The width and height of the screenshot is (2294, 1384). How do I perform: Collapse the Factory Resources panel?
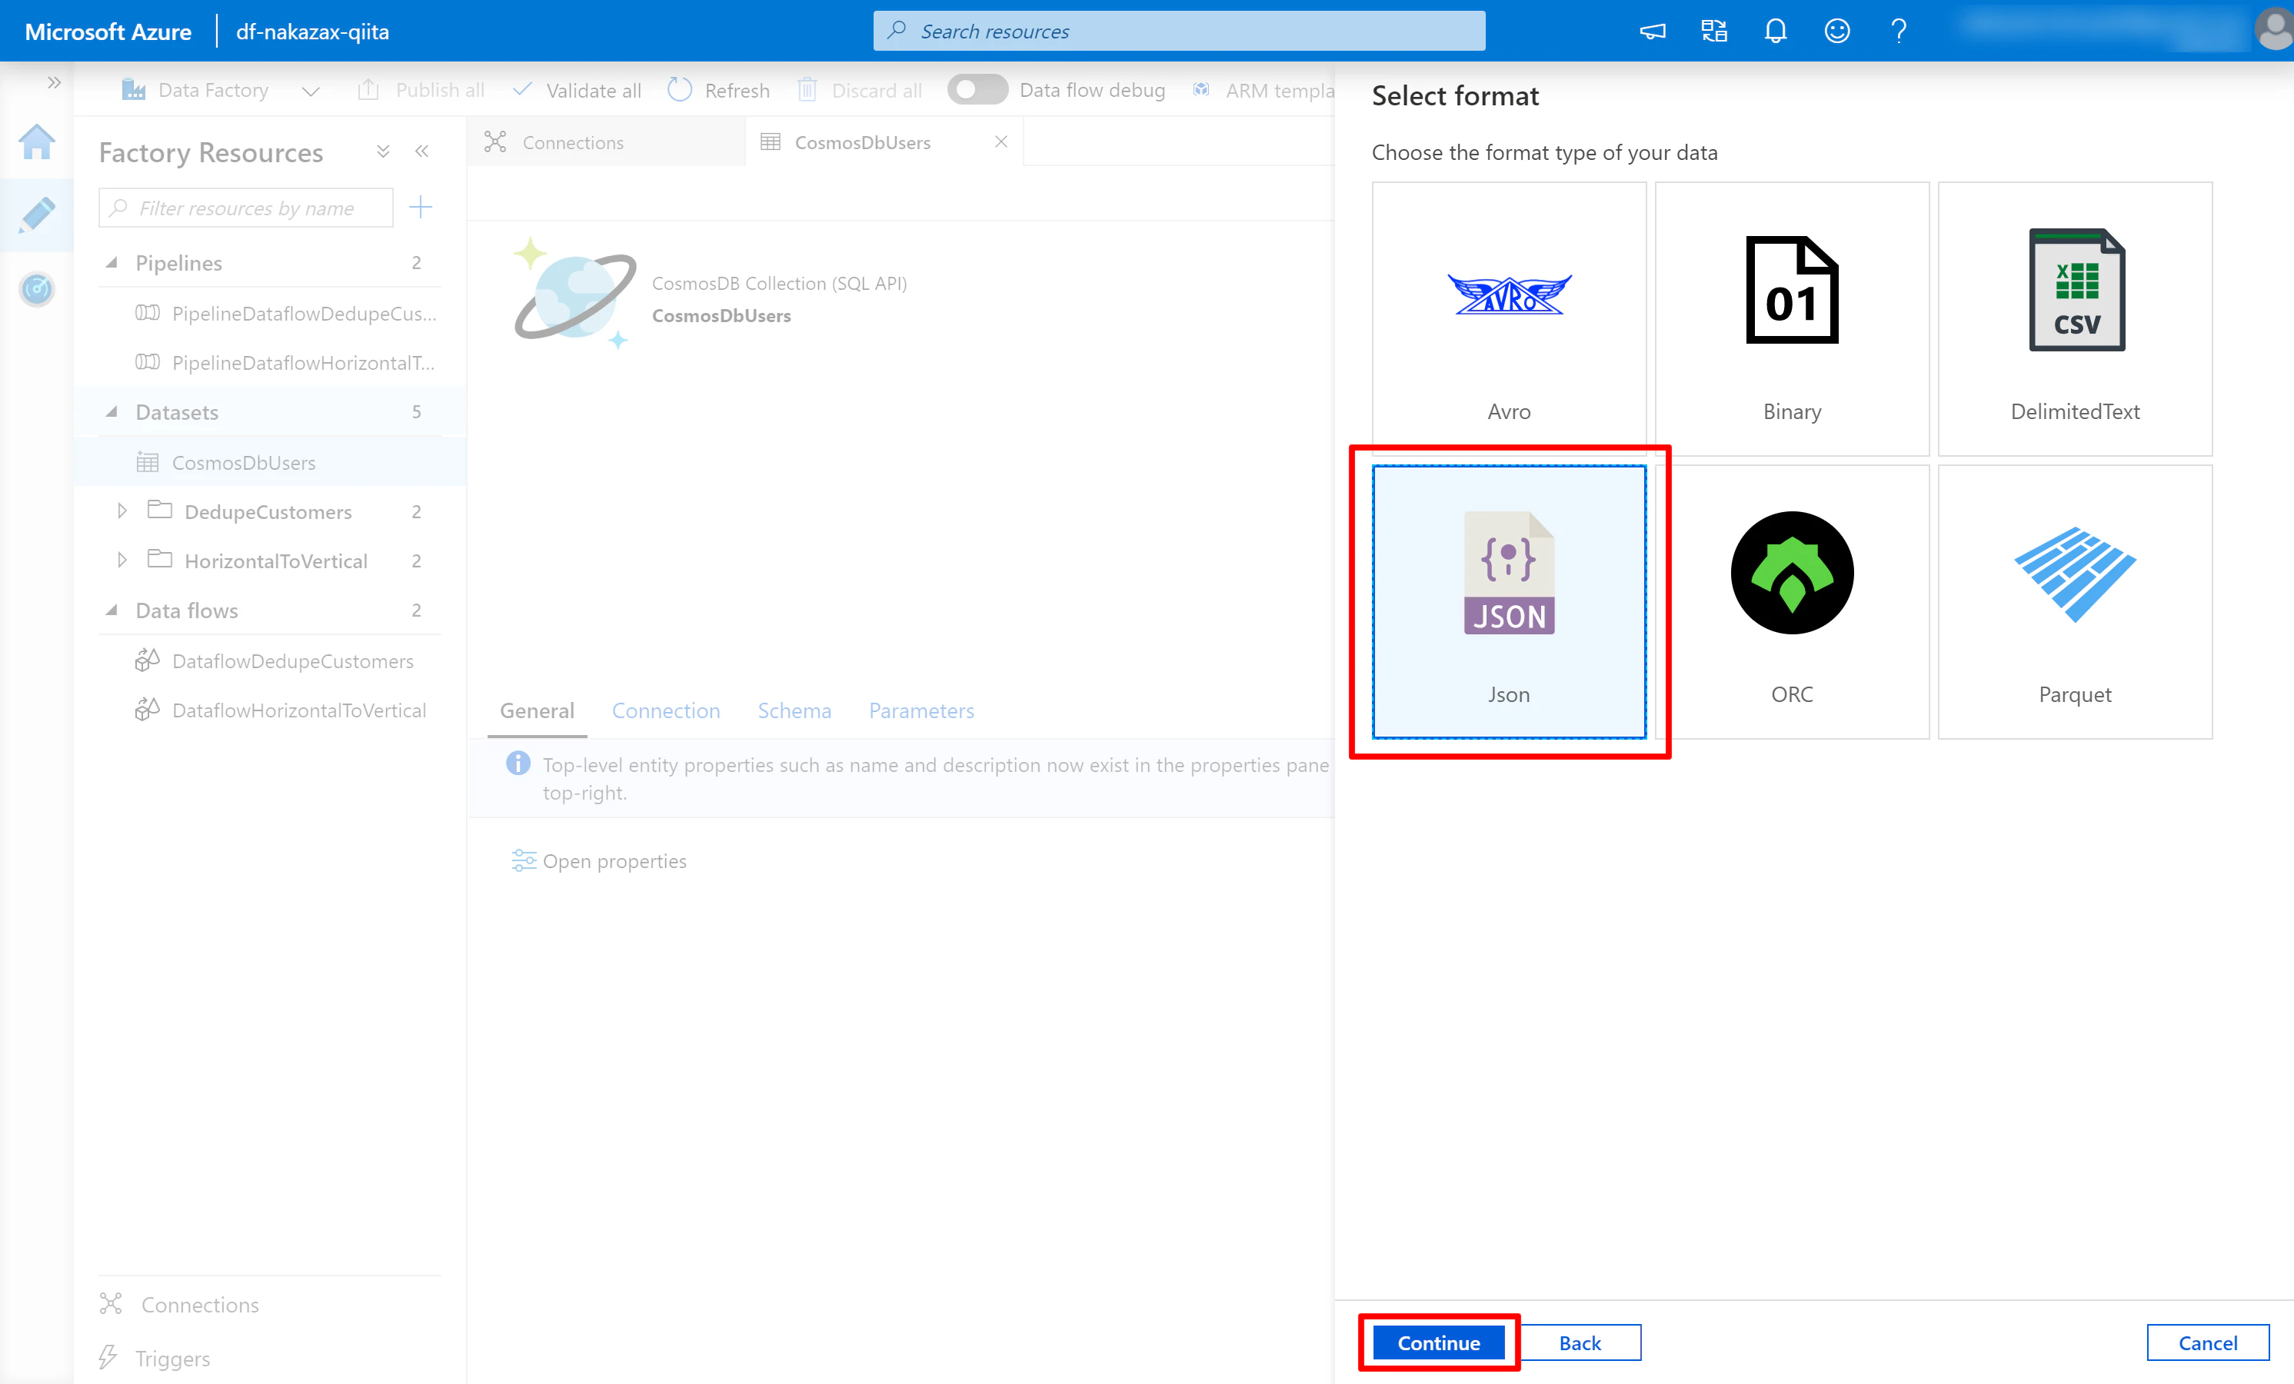coord(421,151)
